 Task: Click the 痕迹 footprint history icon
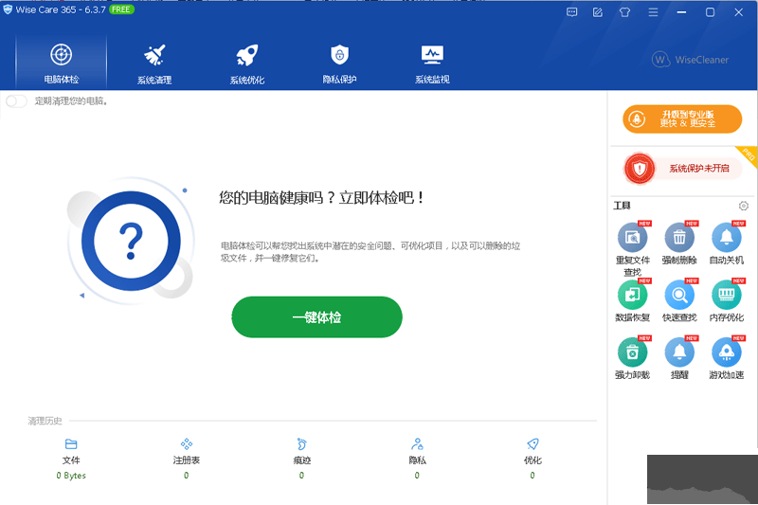tap(301, 443)
